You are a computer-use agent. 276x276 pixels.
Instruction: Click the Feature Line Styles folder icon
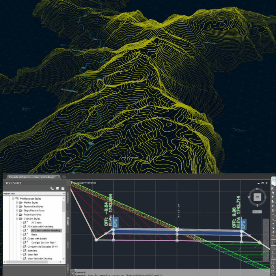21,207
